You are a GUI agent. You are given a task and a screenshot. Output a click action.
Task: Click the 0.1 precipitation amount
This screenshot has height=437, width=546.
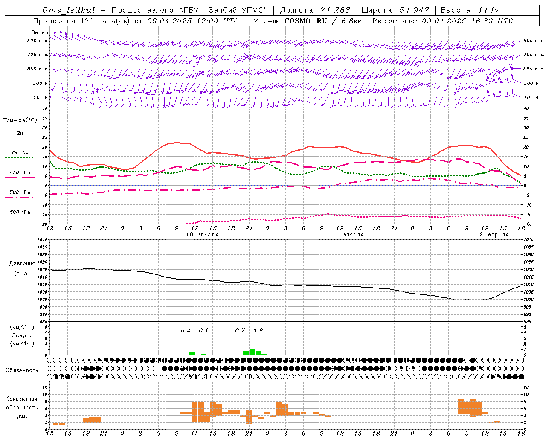(204, 330)
